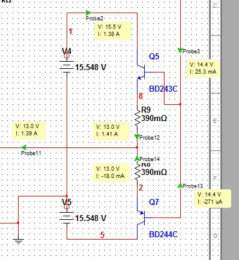Select the Probe3 green arrow marker
Image resolution: width=239 pixels, height=260 pixels.
tap(180, 50)
